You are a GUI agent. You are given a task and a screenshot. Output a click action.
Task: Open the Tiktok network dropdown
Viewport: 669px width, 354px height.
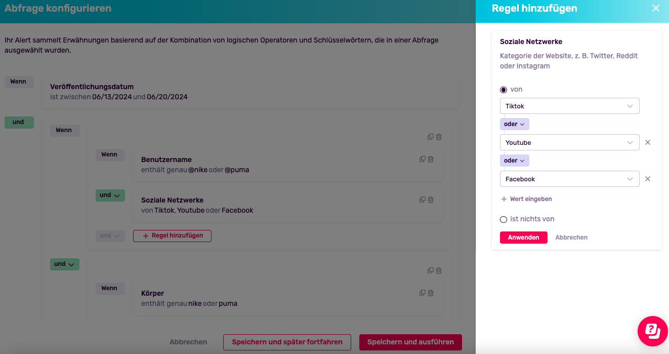(570, 106)
